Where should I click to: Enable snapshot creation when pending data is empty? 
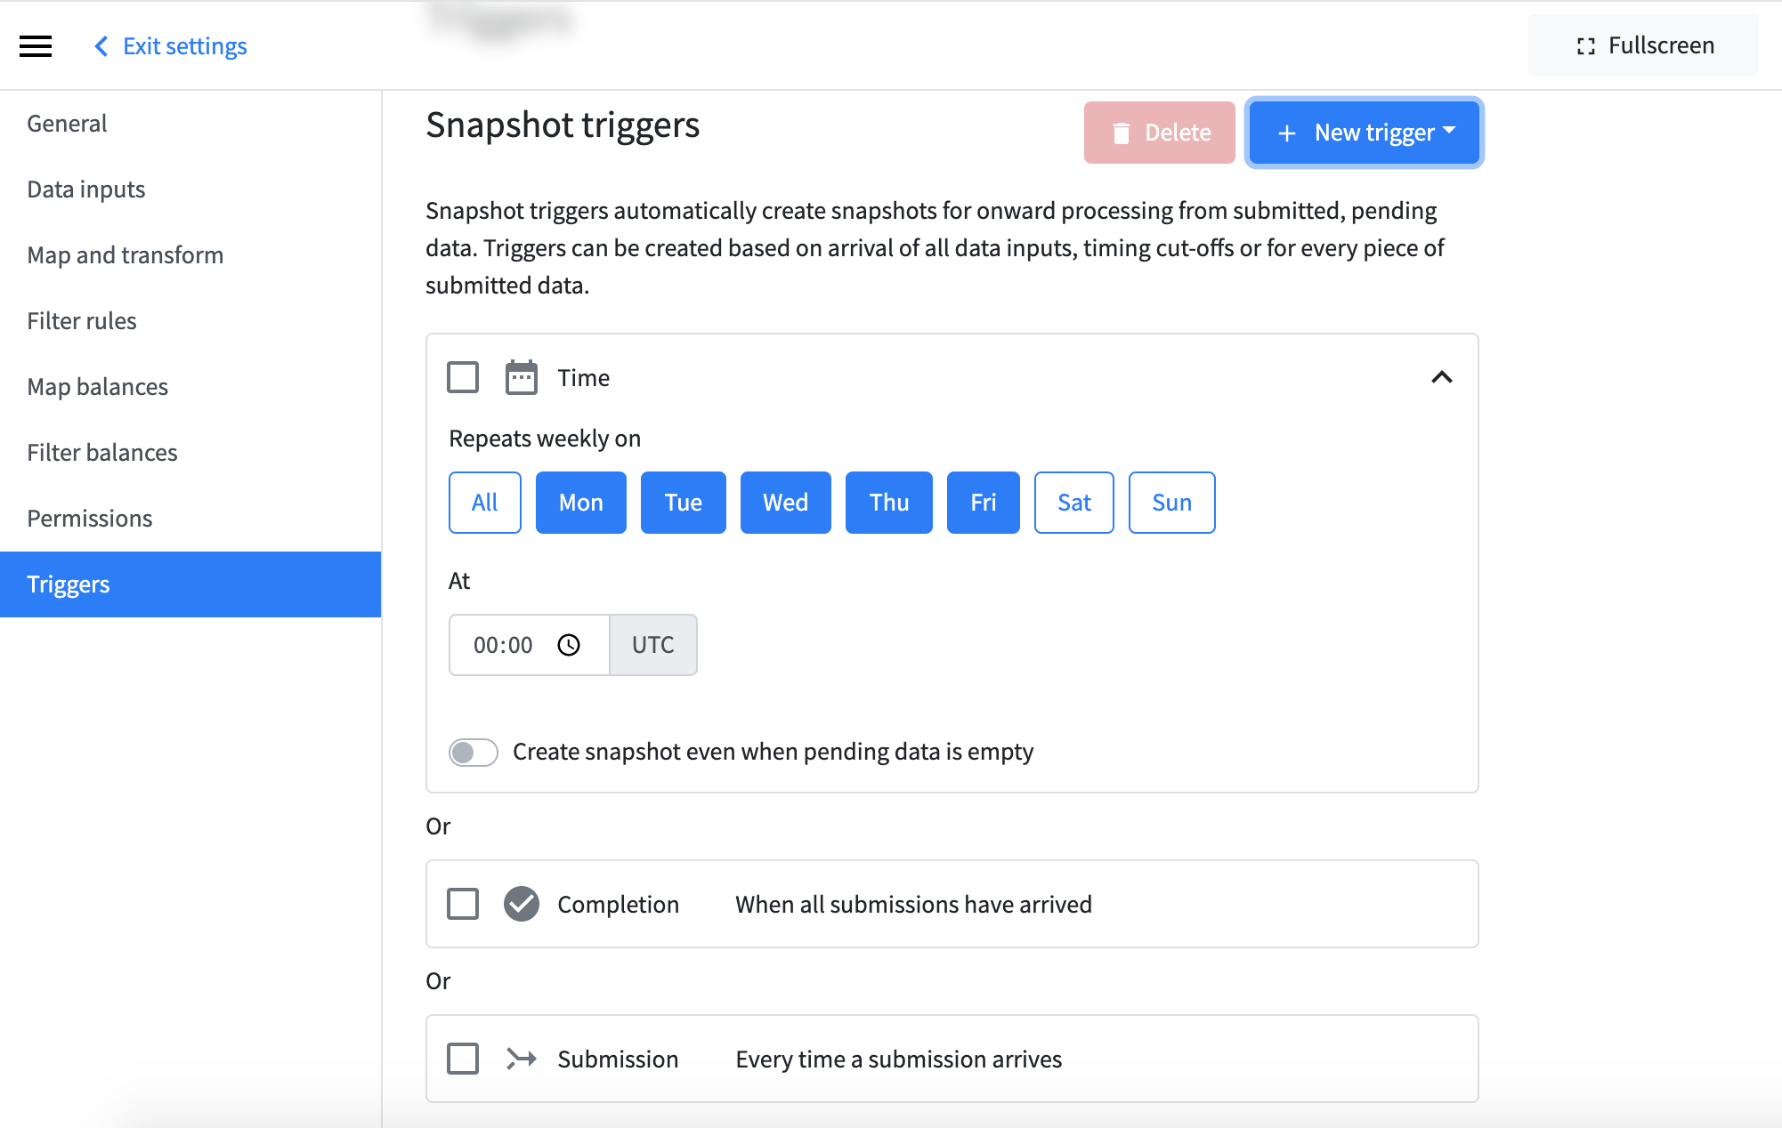473,752
